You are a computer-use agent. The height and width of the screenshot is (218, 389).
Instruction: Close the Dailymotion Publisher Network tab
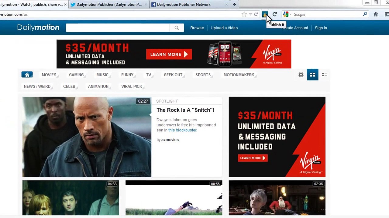[227, 5]
